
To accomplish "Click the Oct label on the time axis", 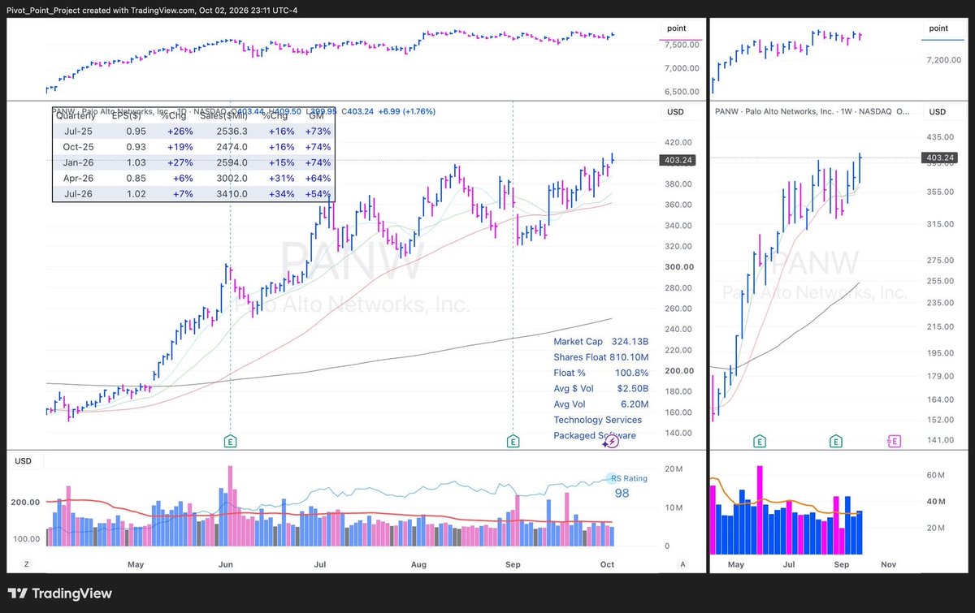I will pyautogui.click(x=607, y=564).
